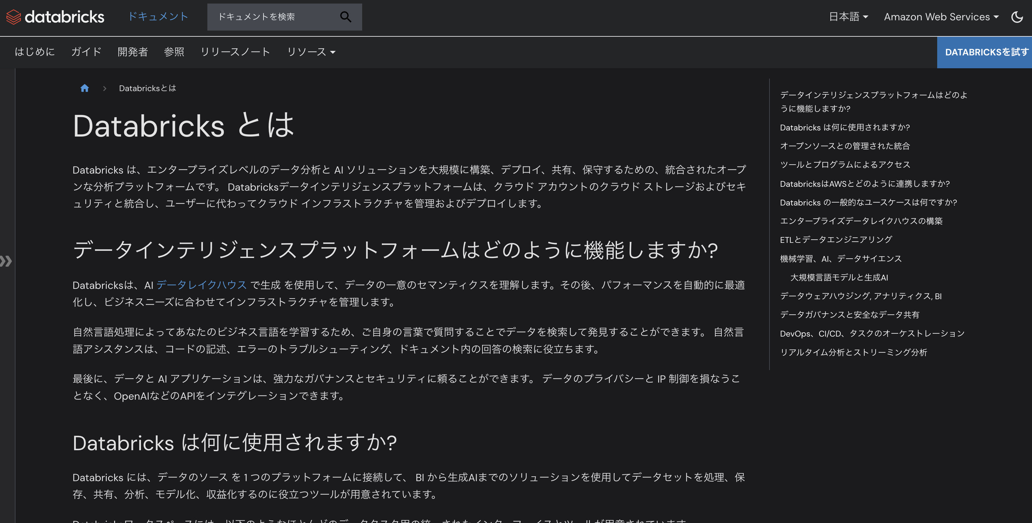Select はじめに in the navigation bar
Image resolution: width=1032 pixels, height=523 pixels.
pyautogui.click(x=35, y=52)
